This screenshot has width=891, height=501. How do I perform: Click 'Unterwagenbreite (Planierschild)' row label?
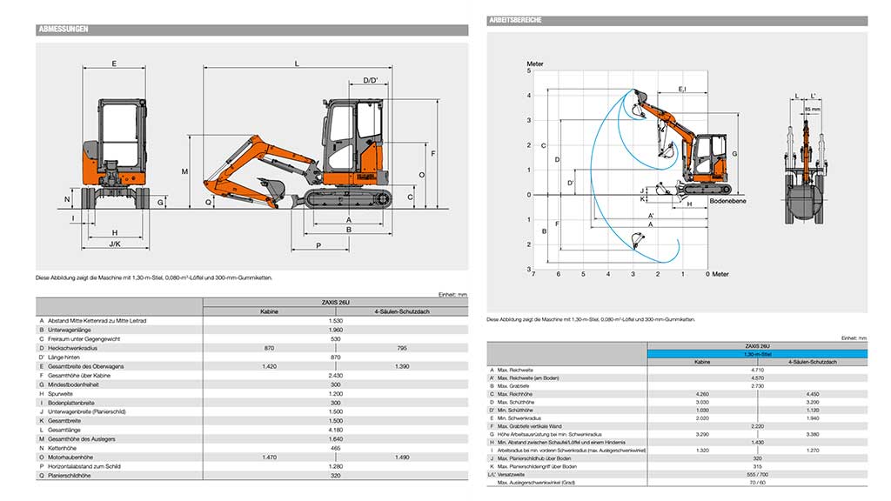point(87,411)
